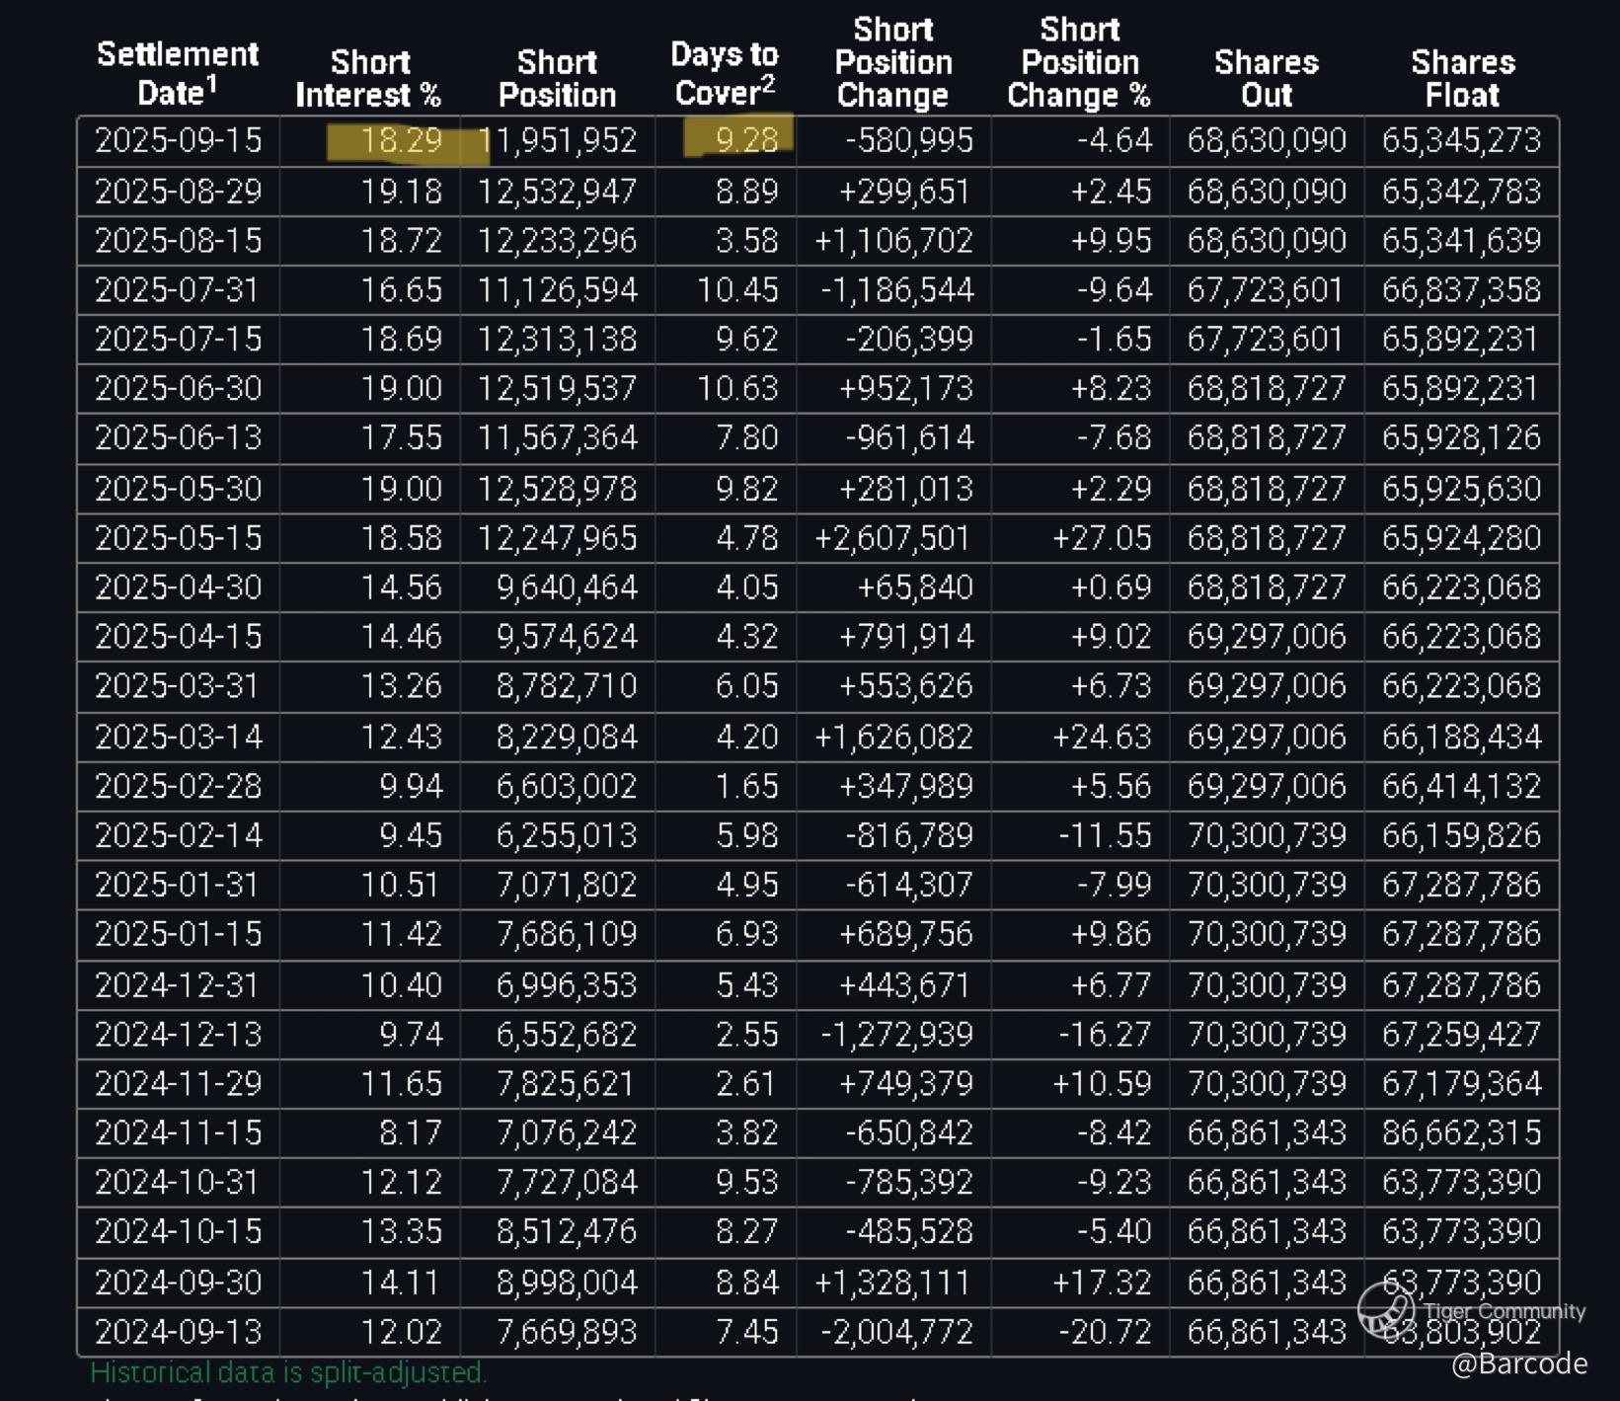This screenshot has height=1401, width=1620.
Task: Select the Short Position column header
Action: click(557, 78)
